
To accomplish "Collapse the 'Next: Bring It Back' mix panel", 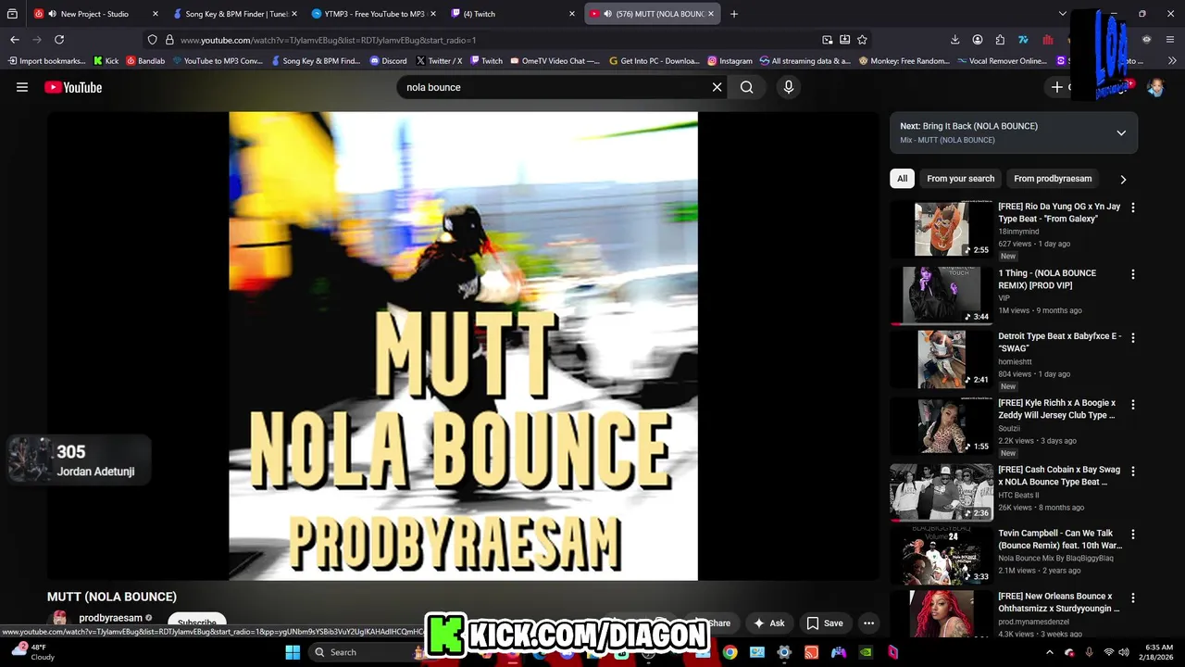I will point(1121,132).
